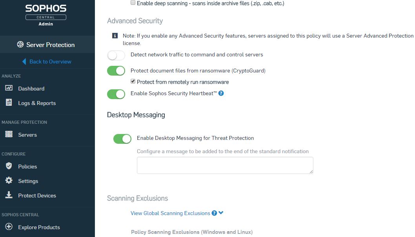Click the Server Protection globe icon
415x237 pixels.
[x=20, y=45]
